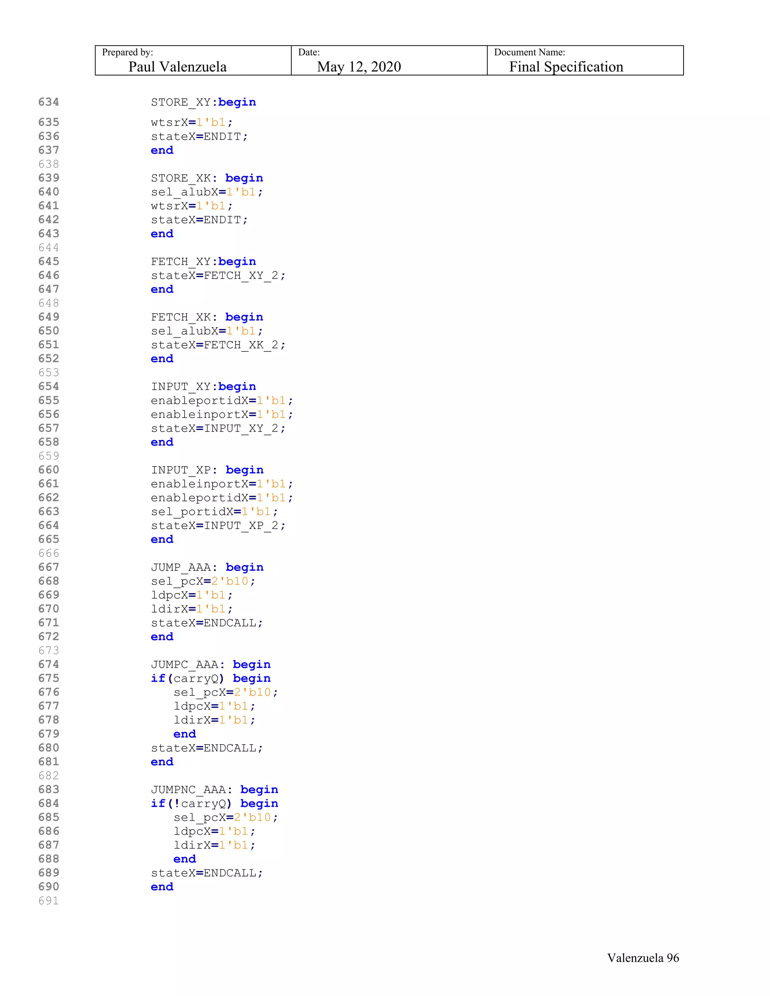Click the "Valenzuela 96" page footer

tap(643, 958)
